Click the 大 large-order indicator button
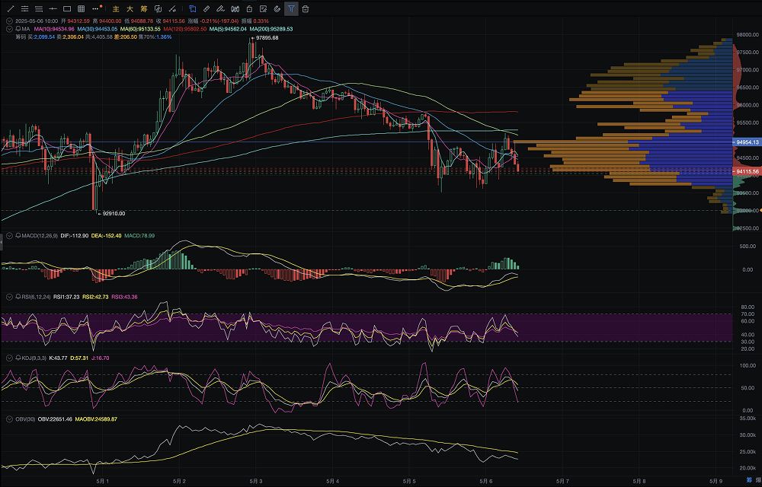Screen dimensions: 762x487 click(130, 9)
